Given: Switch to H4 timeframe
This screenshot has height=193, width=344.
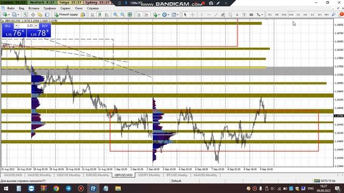Looking at the screenshot, I should tap(305, 14).
